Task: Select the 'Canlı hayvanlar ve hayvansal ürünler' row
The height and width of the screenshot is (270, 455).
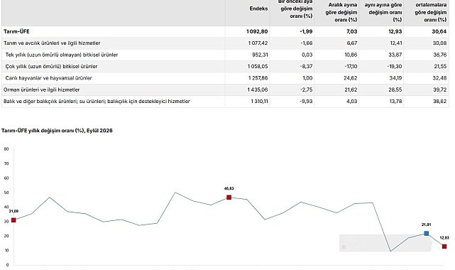Action: [x=225, y=78]
